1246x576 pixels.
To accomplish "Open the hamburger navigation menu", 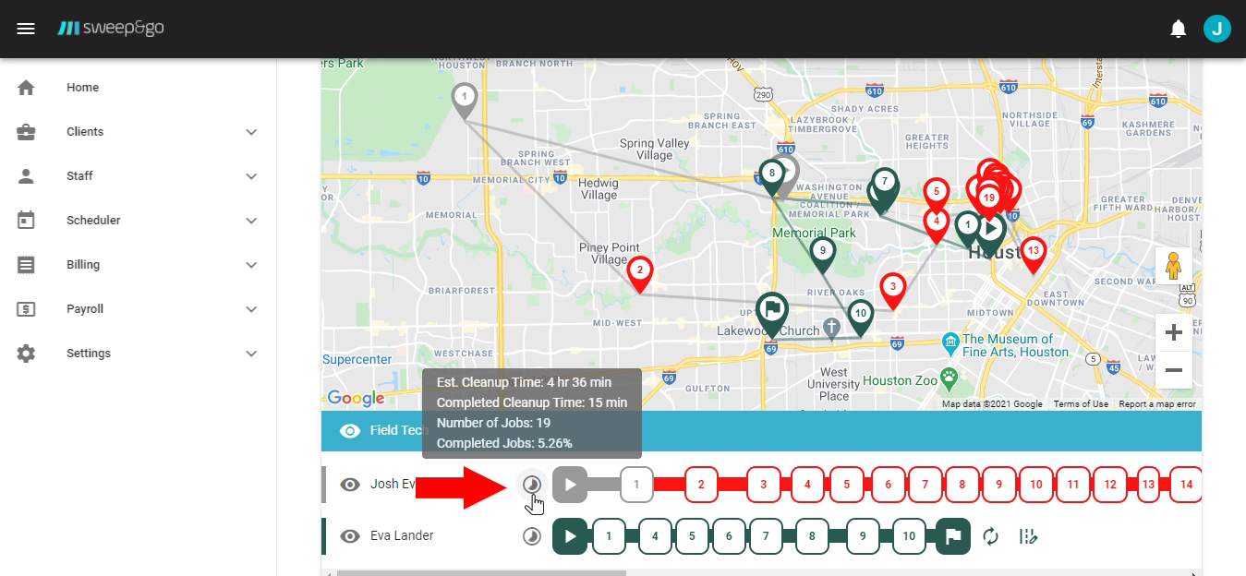I will click(26, 29).
